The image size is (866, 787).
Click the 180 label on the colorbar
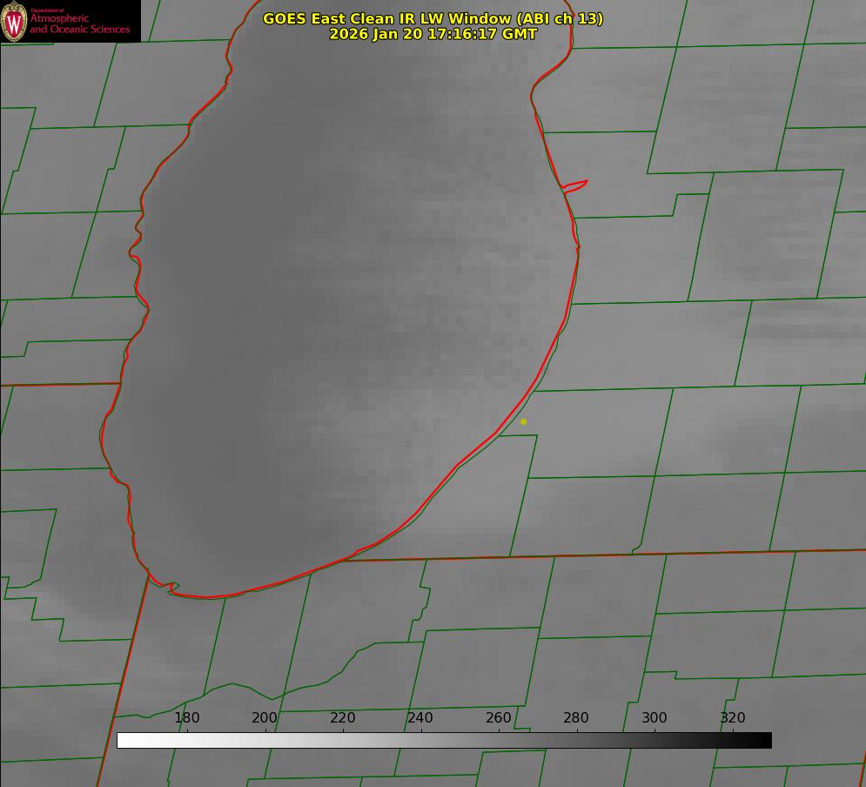coord(187,717)
